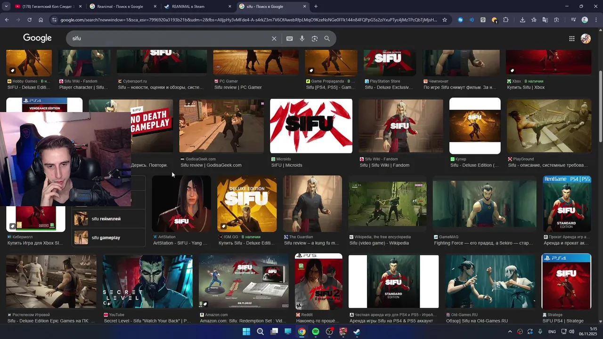
Task: Open the Google apps grid
Action: (571, 39)
